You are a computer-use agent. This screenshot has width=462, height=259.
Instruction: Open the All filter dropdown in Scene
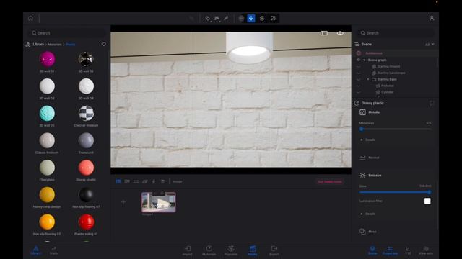(x=430, y=45)
